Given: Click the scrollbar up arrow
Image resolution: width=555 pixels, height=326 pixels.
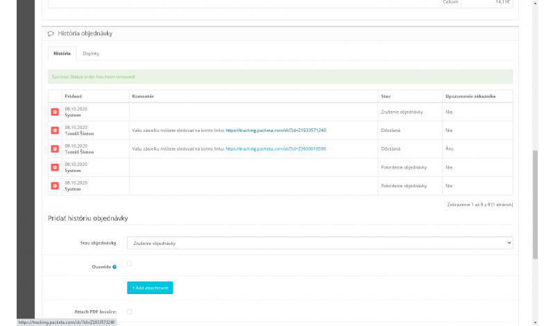Looking at the screenshot, I should point(535,3).
